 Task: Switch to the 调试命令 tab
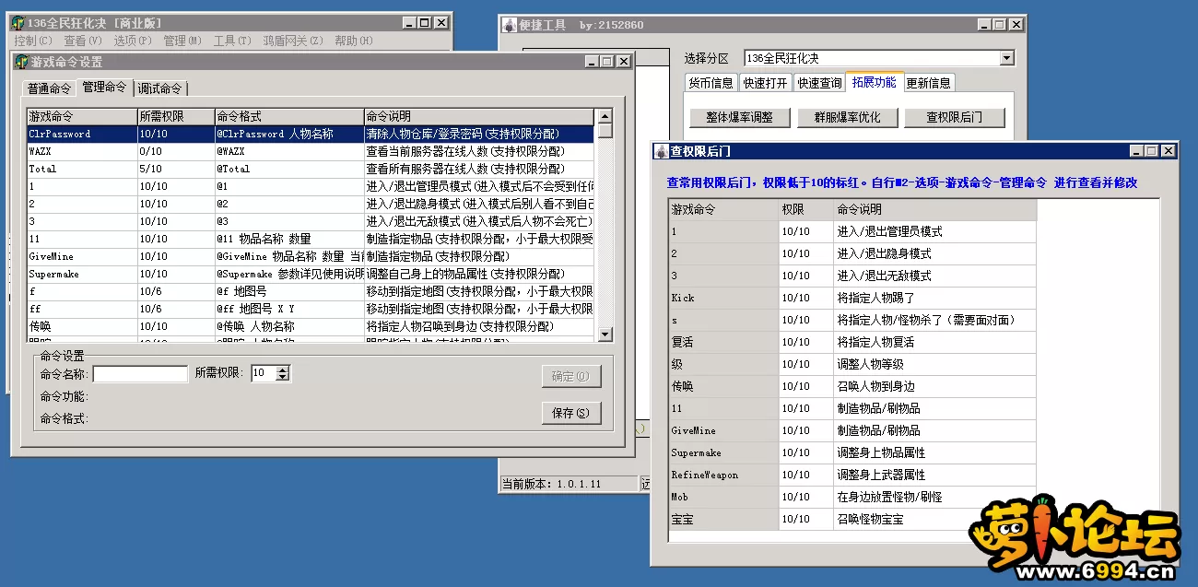[160, 88]
